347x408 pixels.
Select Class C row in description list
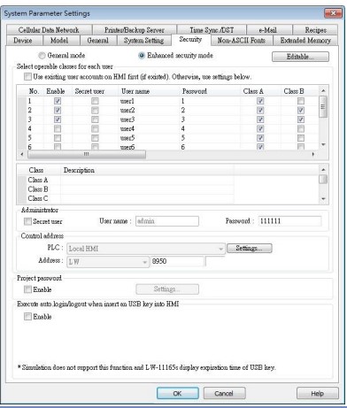[126, 198]
